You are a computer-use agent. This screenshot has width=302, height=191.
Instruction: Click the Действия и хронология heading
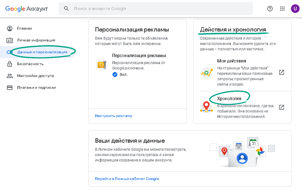(x=233, y=29)
